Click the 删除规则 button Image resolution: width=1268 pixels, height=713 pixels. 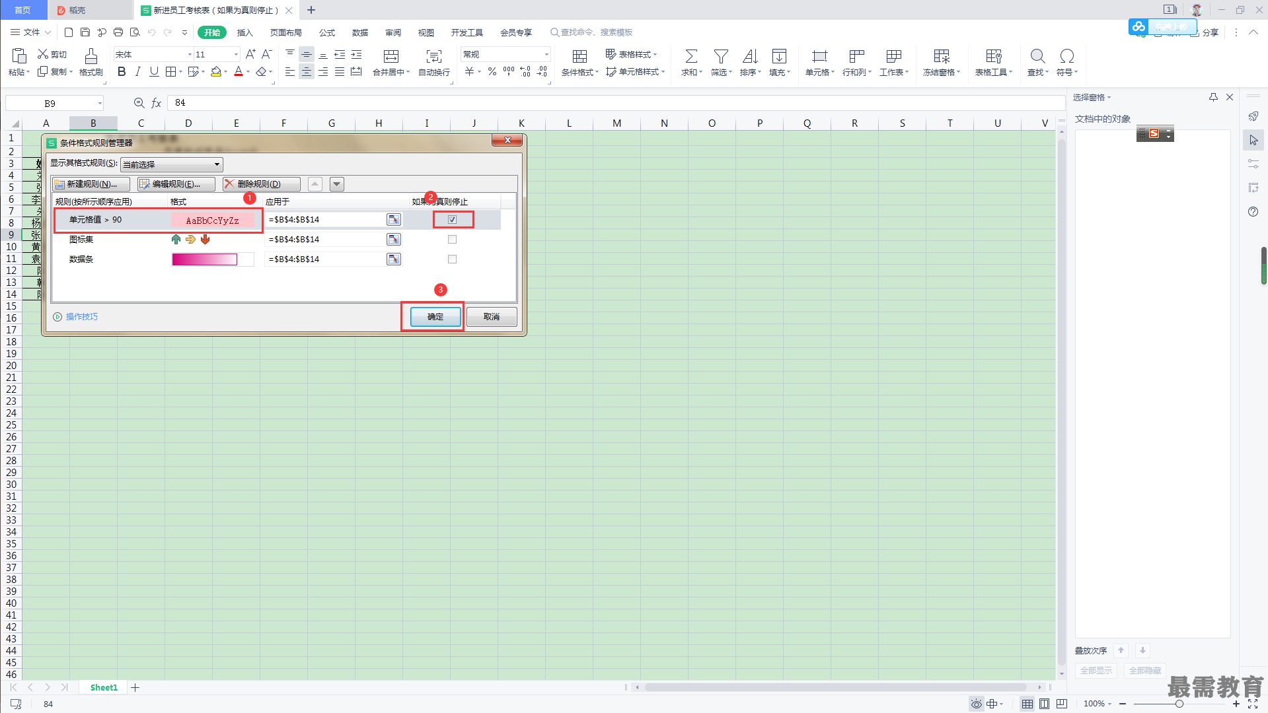pyautogui.click(x=261, y=184)
